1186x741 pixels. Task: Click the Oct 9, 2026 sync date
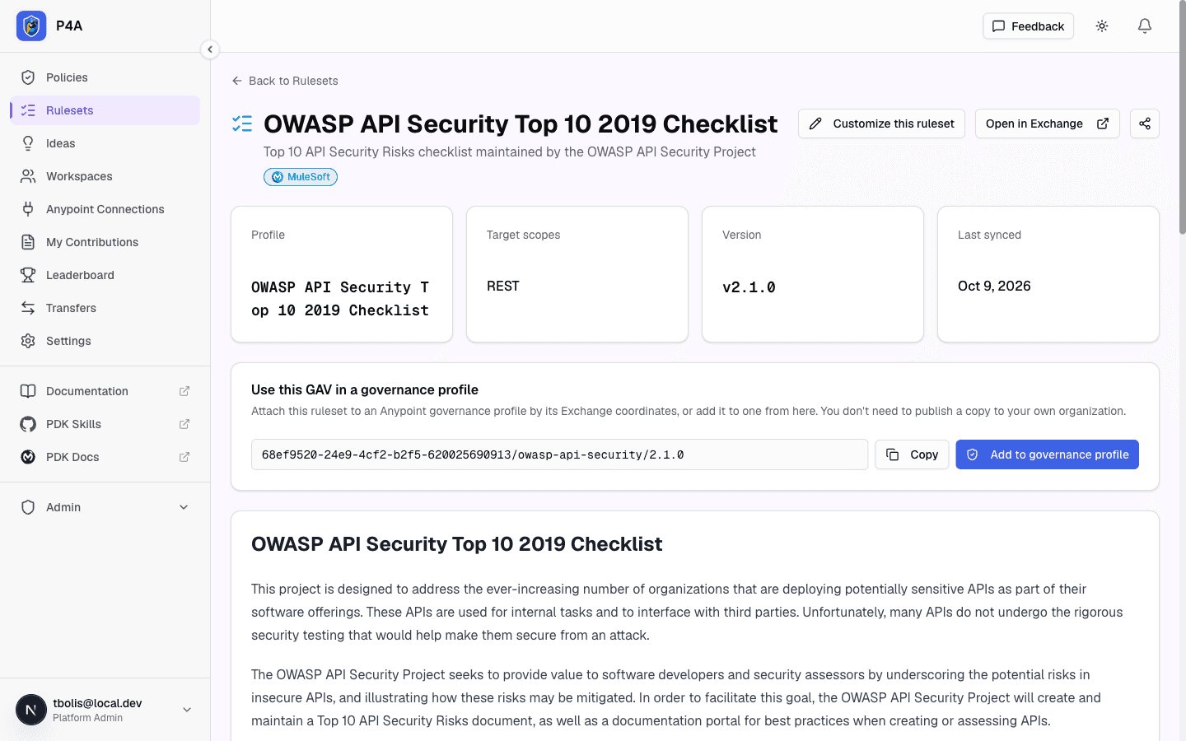pyautogui.click(x=994, y=286)
